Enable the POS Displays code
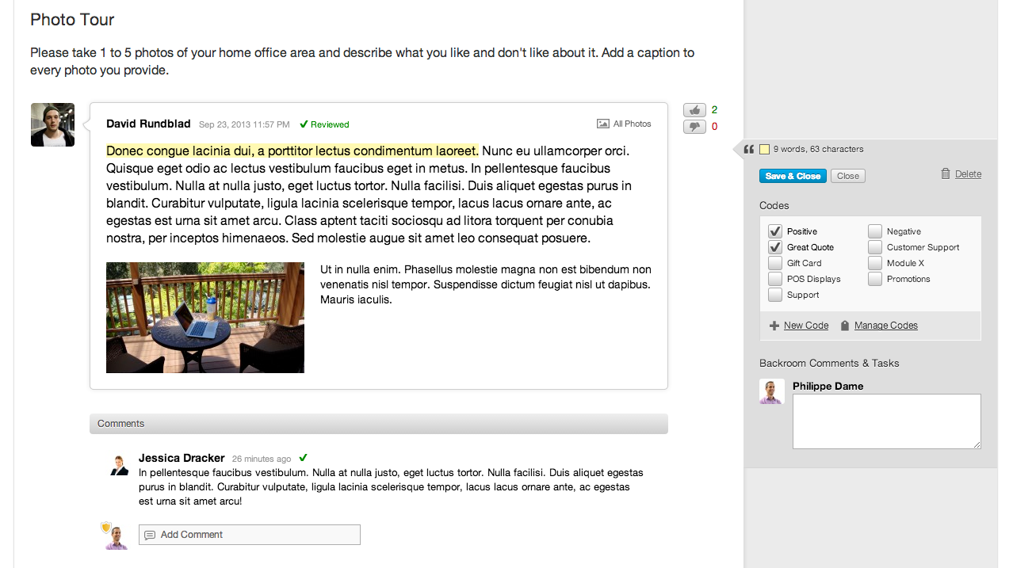Image resolution: width=1013 pixels, height=568 pixels. coord(775,279)
